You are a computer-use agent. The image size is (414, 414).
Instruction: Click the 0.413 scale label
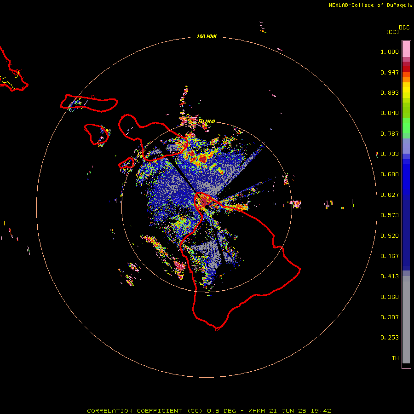390,276
